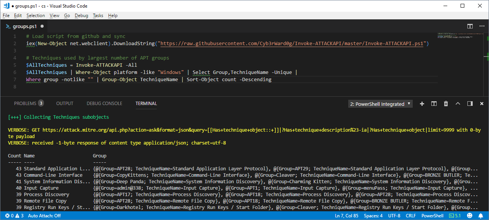The height and width of the screenshot is (220, 489).
Task: Open notifications bell icon
Action: pyautogui.click(x=481, y=216)
